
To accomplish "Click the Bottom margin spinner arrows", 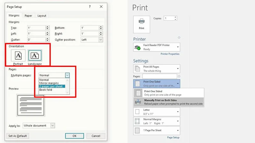I will (x=101, y=28).
